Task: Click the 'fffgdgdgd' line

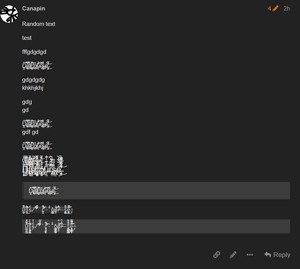Action: click(34, 52)
